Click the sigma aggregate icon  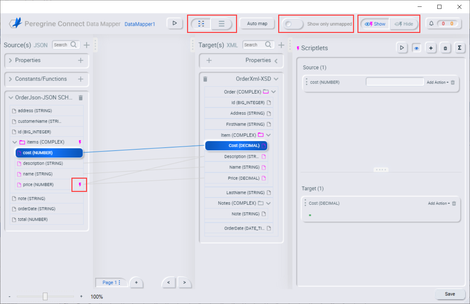point(459,48)
